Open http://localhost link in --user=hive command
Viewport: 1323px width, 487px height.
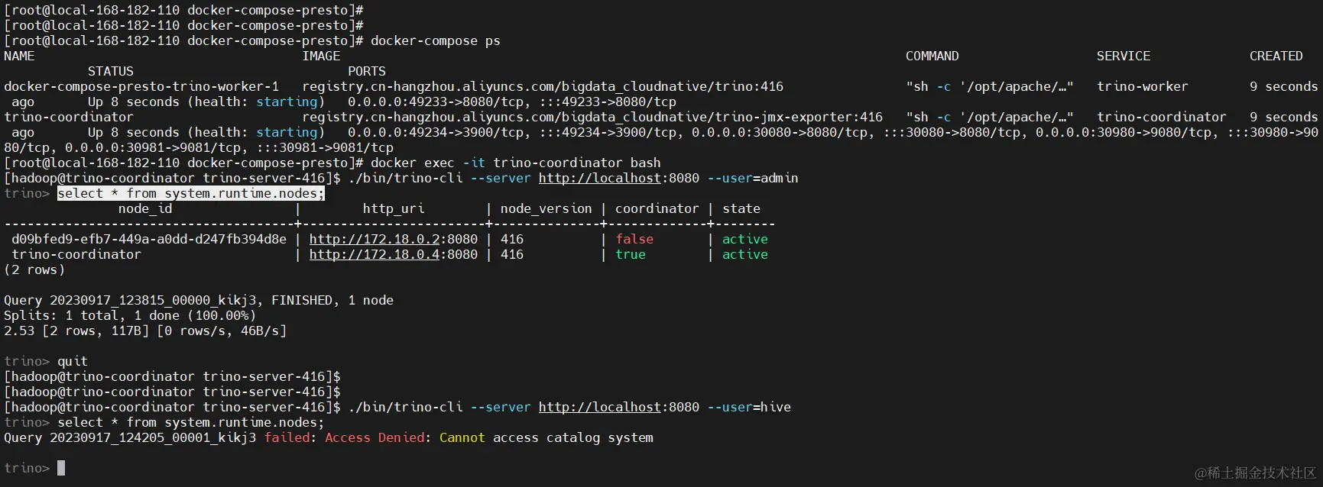click(600, 407)
